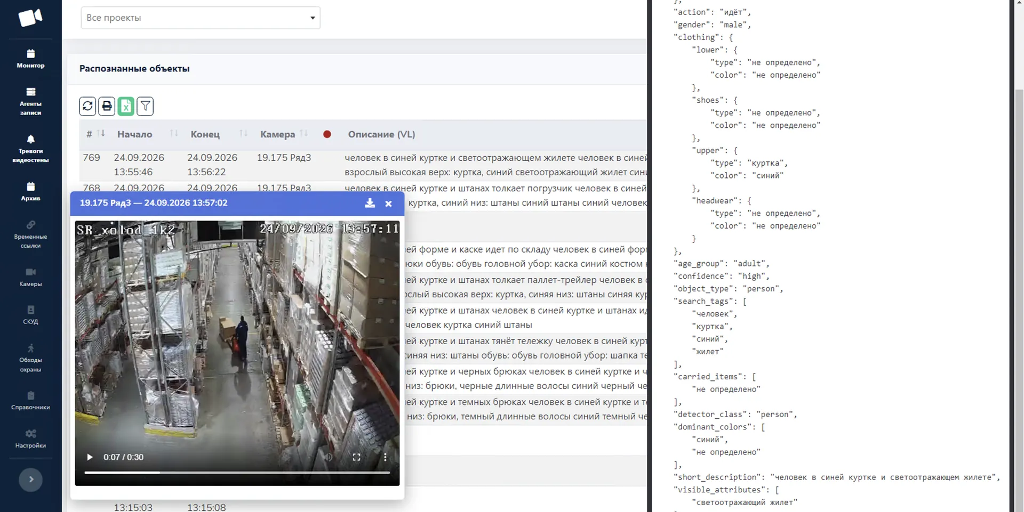Image resolution: width=1024 pixels, height=512 pixels.
Task: Open more options in the video player
Action: (x=385, y=457)
